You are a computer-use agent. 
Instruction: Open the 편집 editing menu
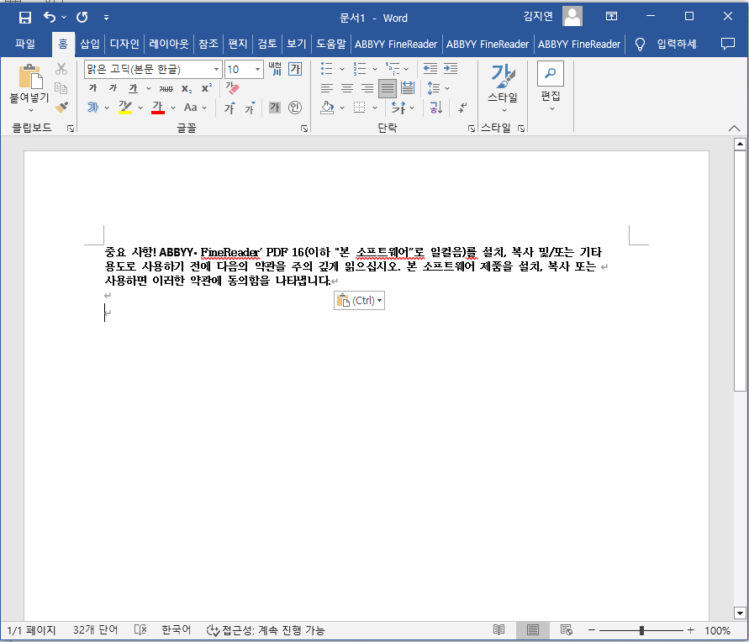551,86
